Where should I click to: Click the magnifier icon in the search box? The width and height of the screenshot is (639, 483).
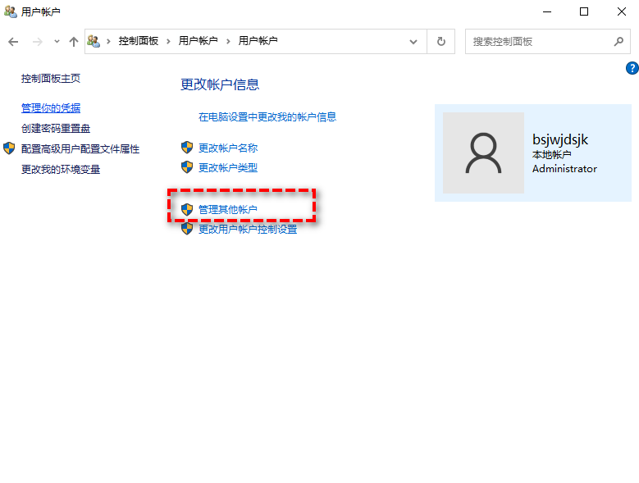(x=618, y=41)
